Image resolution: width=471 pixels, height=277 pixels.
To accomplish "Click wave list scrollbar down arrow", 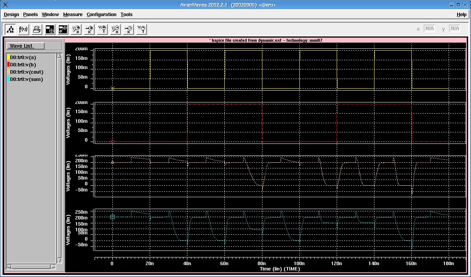I will (59, 261).
